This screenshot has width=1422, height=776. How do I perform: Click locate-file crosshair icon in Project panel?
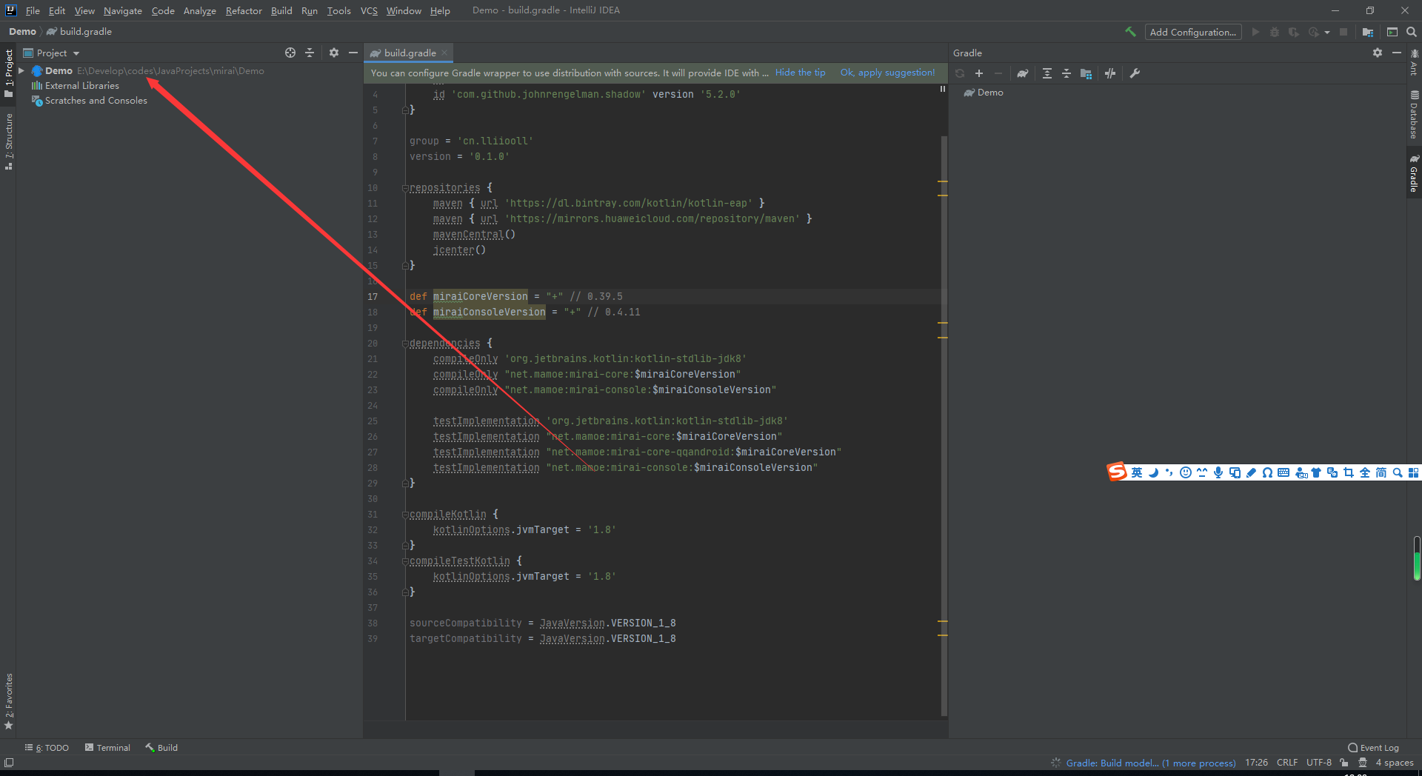click(290, 53)
